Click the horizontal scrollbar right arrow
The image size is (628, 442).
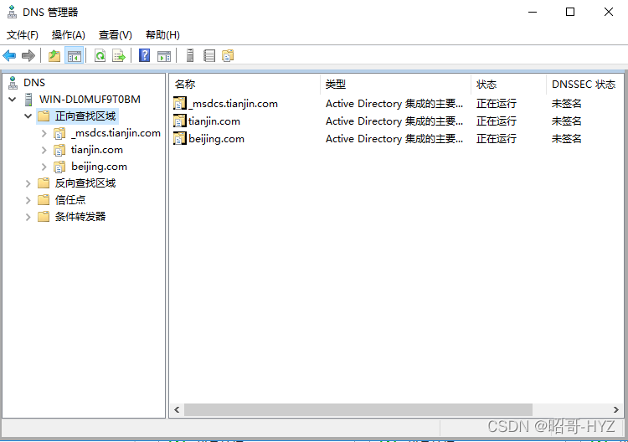[616, 409]
